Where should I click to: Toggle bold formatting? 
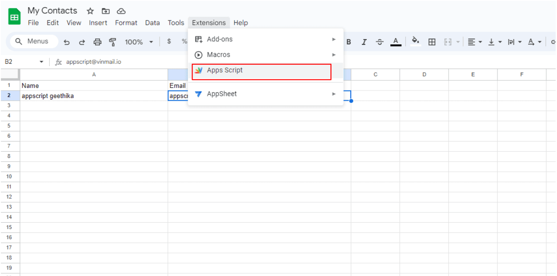pos(349,42)
